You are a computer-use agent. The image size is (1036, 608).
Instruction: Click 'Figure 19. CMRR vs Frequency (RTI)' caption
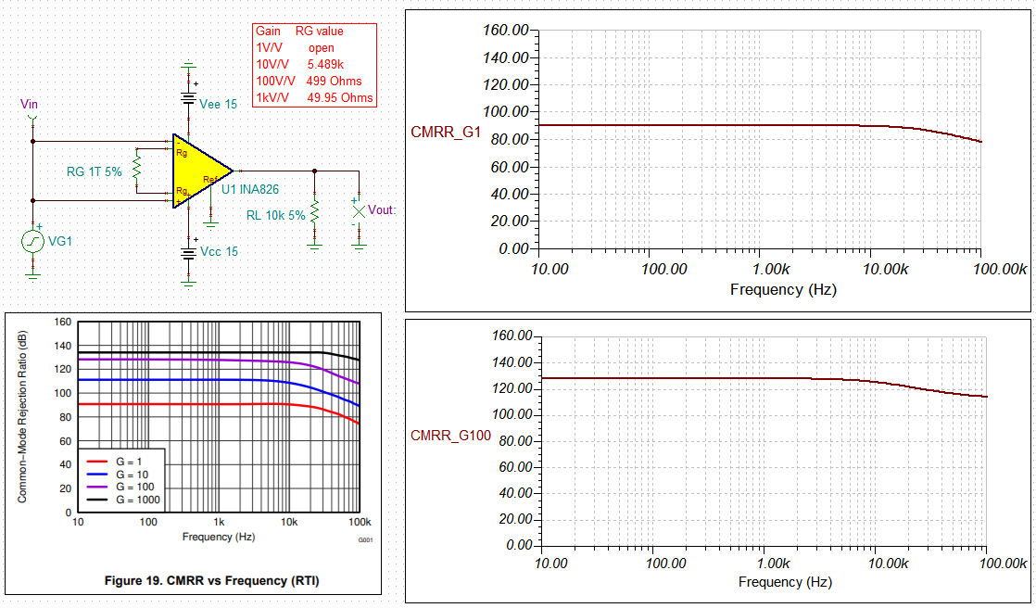212,581
